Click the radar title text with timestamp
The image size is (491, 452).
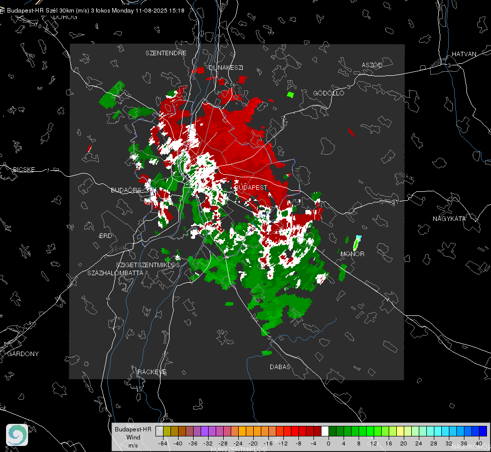point(95,11)
